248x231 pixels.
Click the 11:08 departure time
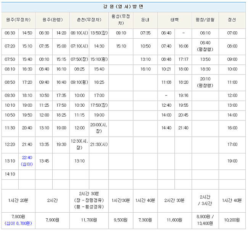pyautogui.click(x=166, y=82)
